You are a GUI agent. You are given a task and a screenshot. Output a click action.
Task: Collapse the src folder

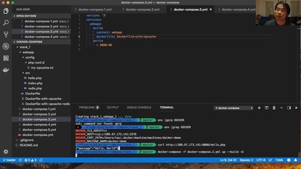(x=27, y=73)
